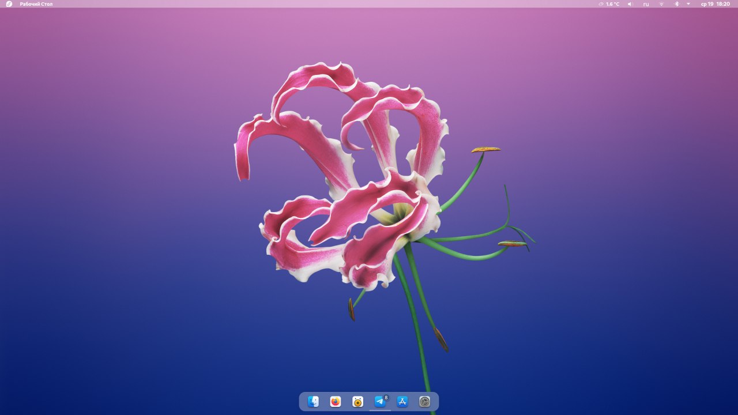
Task: Launch the App Store icon in dock
Action: point(402,402)
